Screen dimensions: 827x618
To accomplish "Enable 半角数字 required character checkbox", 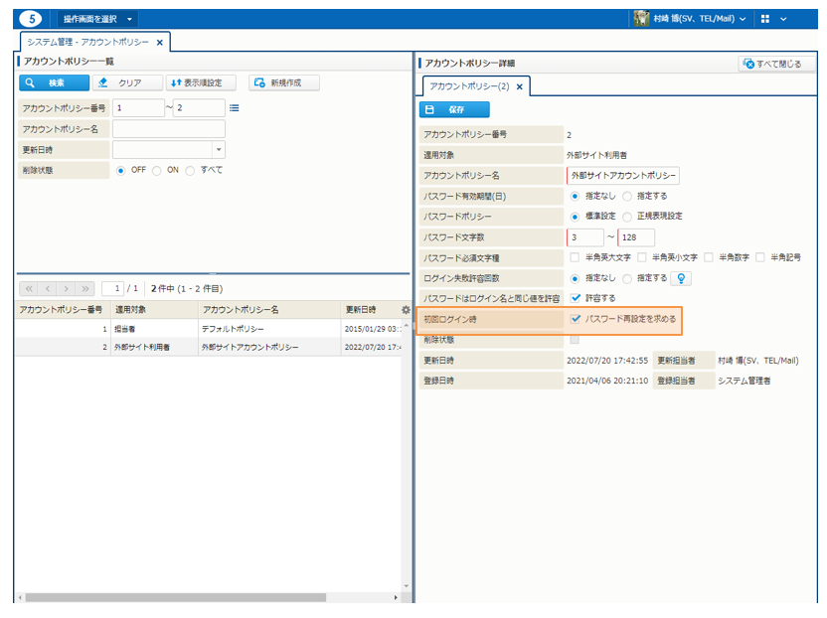I will coord(710,257).
